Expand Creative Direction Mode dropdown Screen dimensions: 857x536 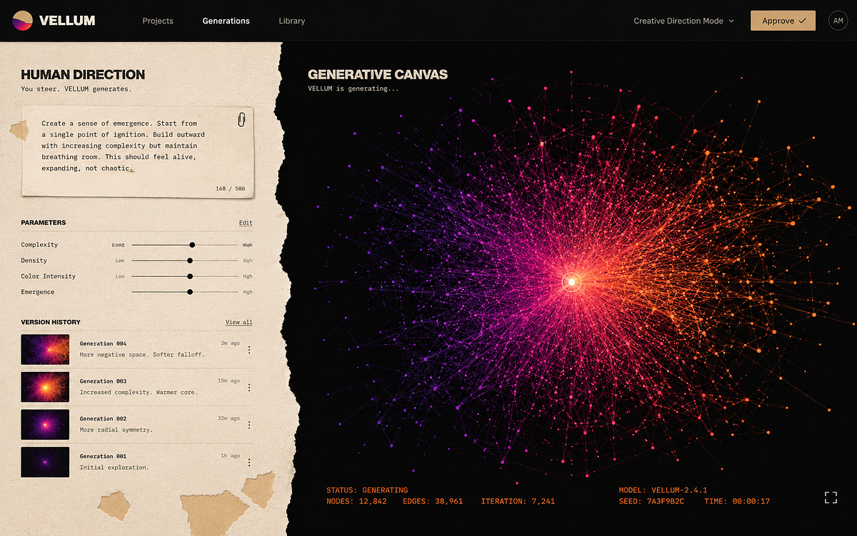point(683,21)
